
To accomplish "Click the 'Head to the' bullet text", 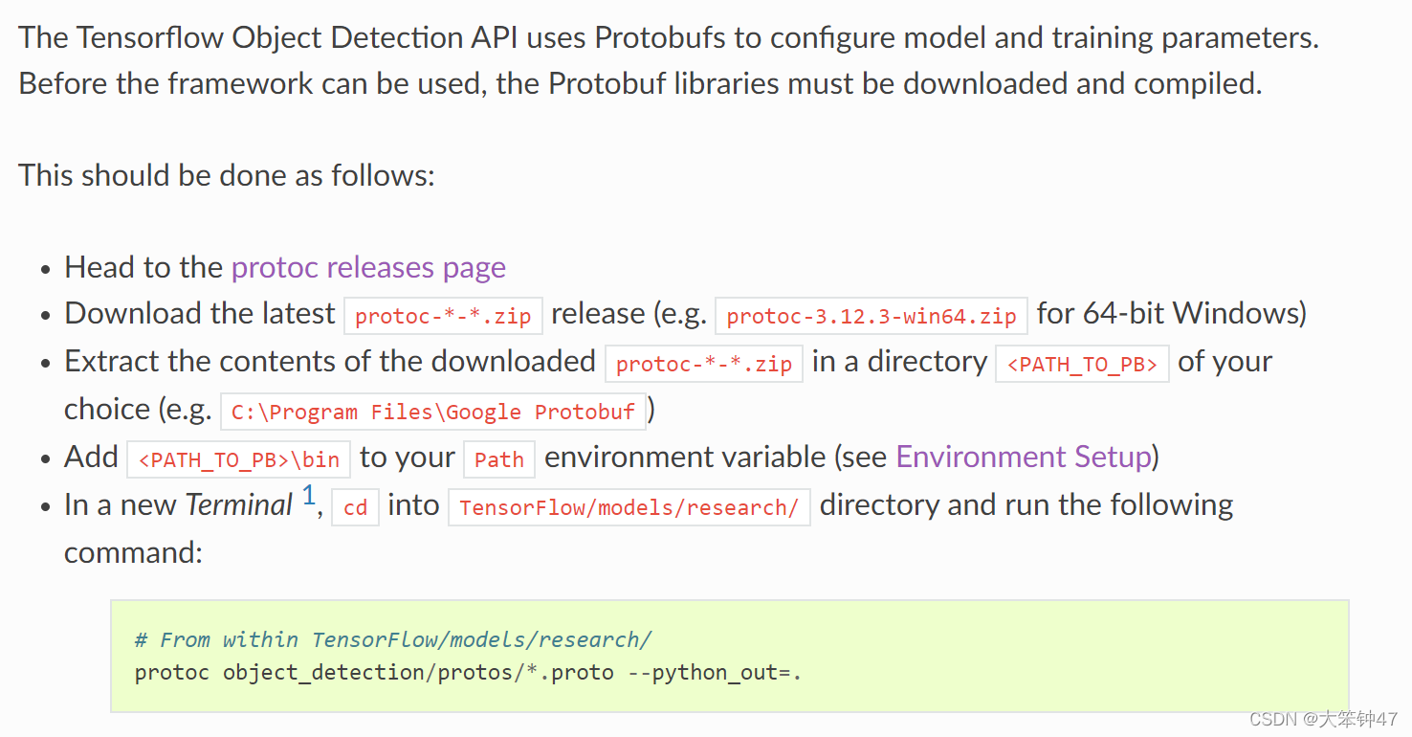I will pos(143,267).
